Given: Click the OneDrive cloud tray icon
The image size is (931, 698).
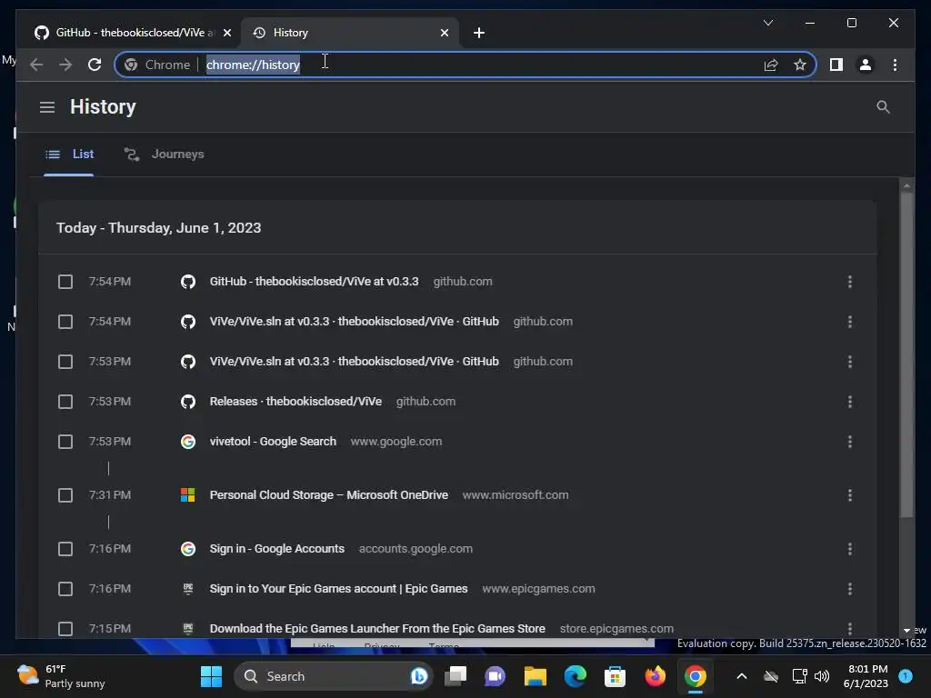Looking at the screenshot, I should (771, 676).
